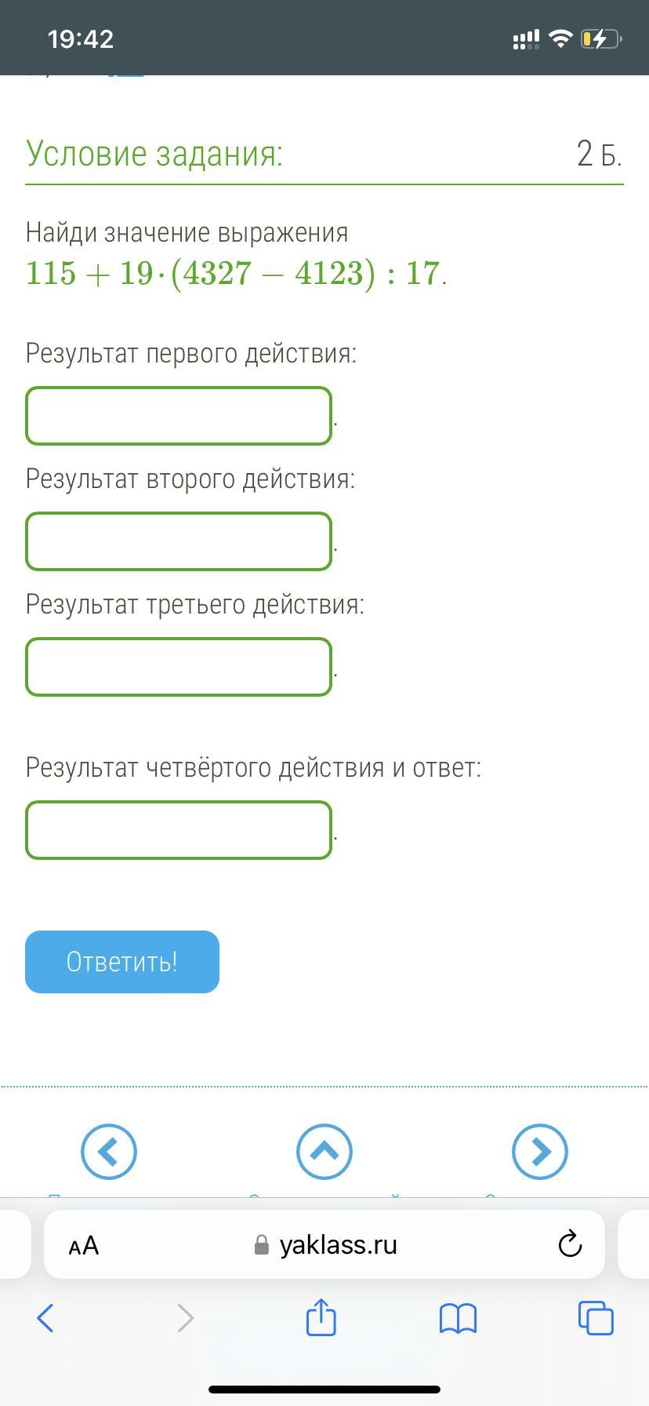This screenshot has height=1406, width=649.
Task: Tap the Safari back arrow
Action: tap(45, 1318)
